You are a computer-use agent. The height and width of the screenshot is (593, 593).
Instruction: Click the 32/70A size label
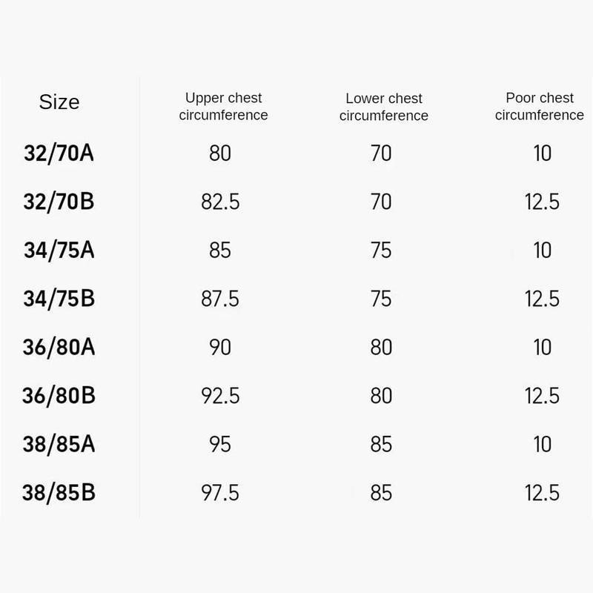(59, 153)
